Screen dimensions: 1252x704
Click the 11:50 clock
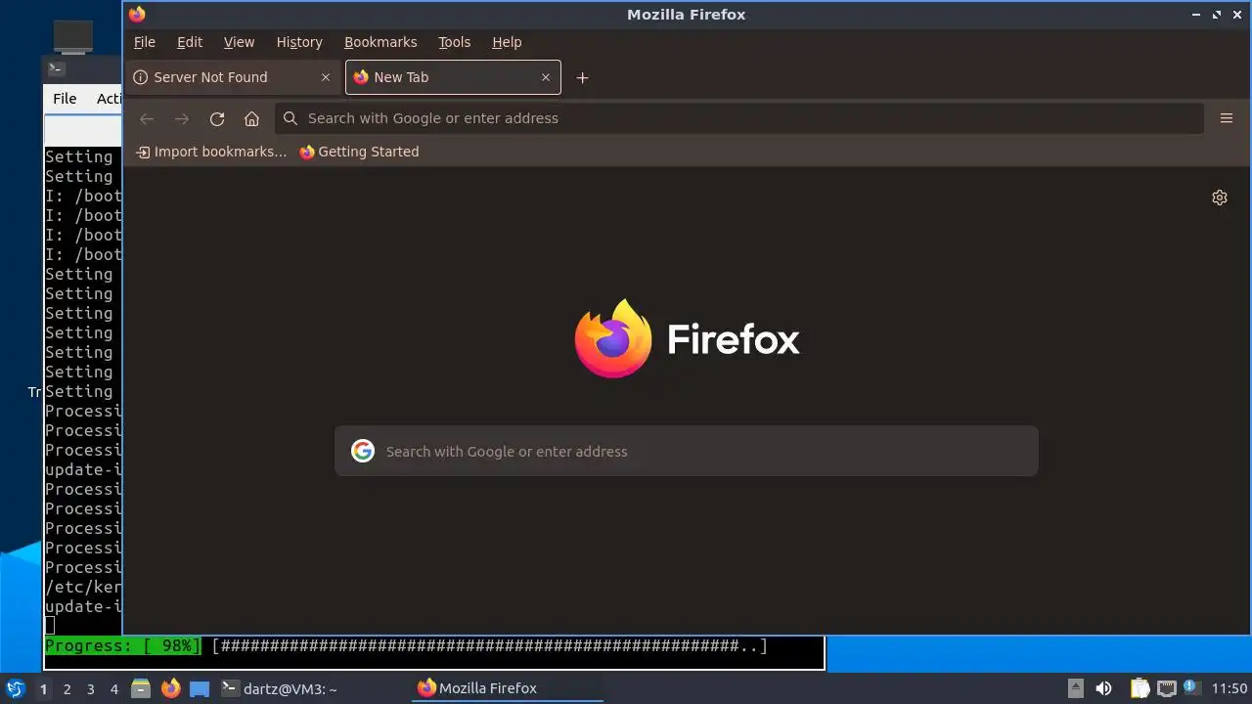pyautogui.click(x=1230, y=688)
